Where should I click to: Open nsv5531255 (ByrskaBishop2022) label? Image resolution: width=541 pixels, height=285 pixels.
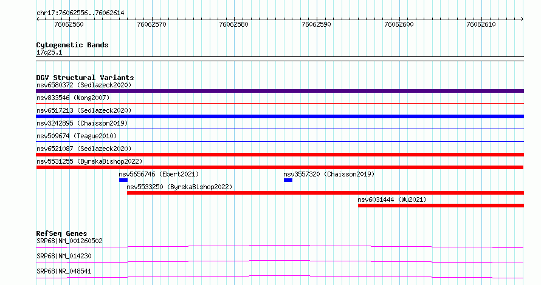tap(89, 161)
